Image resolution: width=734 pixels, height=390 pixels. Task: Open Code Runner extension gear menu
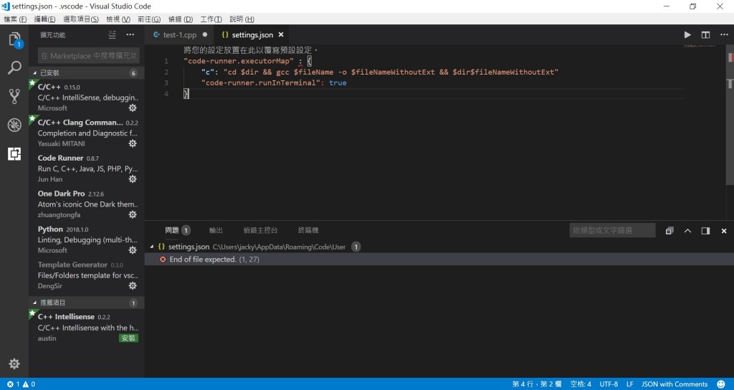coord(133,179)
